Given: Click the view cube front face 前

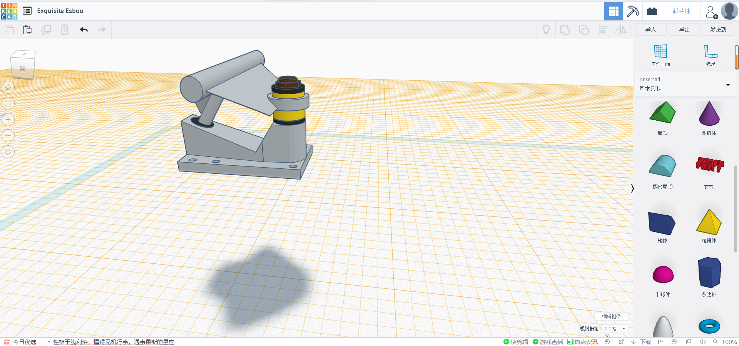Looking at the screenshot, I should point(23,69).
